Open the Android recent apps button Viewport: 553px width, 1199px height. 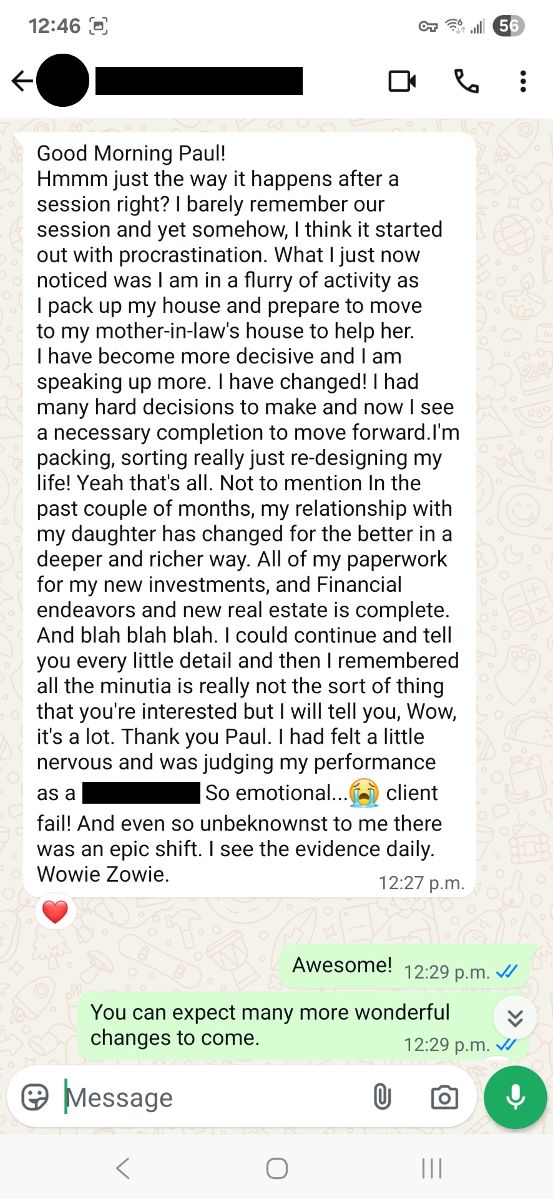pyautogui.click(x=431, y=1168)
